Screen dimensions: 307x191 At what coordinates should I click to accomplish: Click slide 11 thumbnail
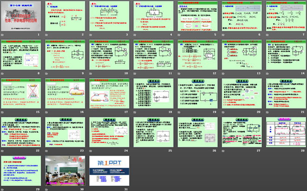153,54
